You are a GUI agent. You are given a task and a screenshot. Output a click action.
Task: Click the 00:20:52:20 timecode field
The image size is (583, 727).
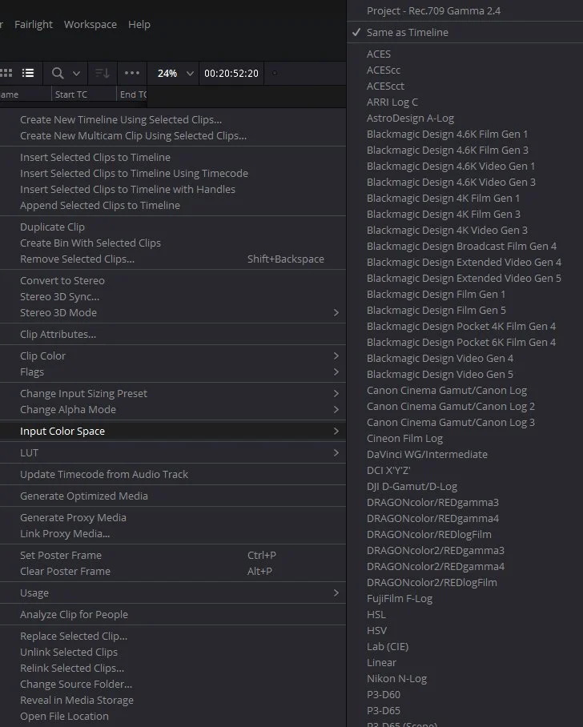231,73
